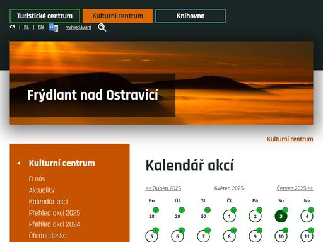Select calendar day 1
This screenshot has width=323, height=242.
click(x=229, y=216)
